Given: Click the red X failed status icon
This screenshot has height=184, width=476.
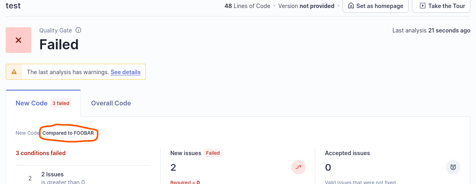Looking at the screenshot, I should pos(18,40).
